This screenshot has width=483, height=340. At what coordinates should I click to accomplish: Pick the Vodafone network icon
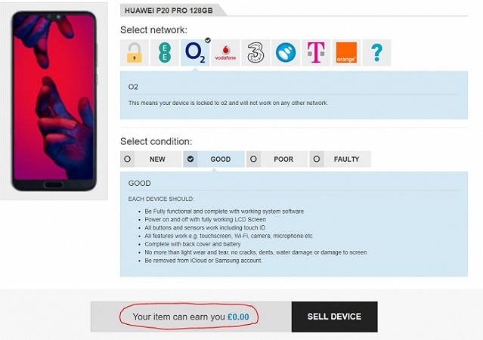(x=225, y=53)
